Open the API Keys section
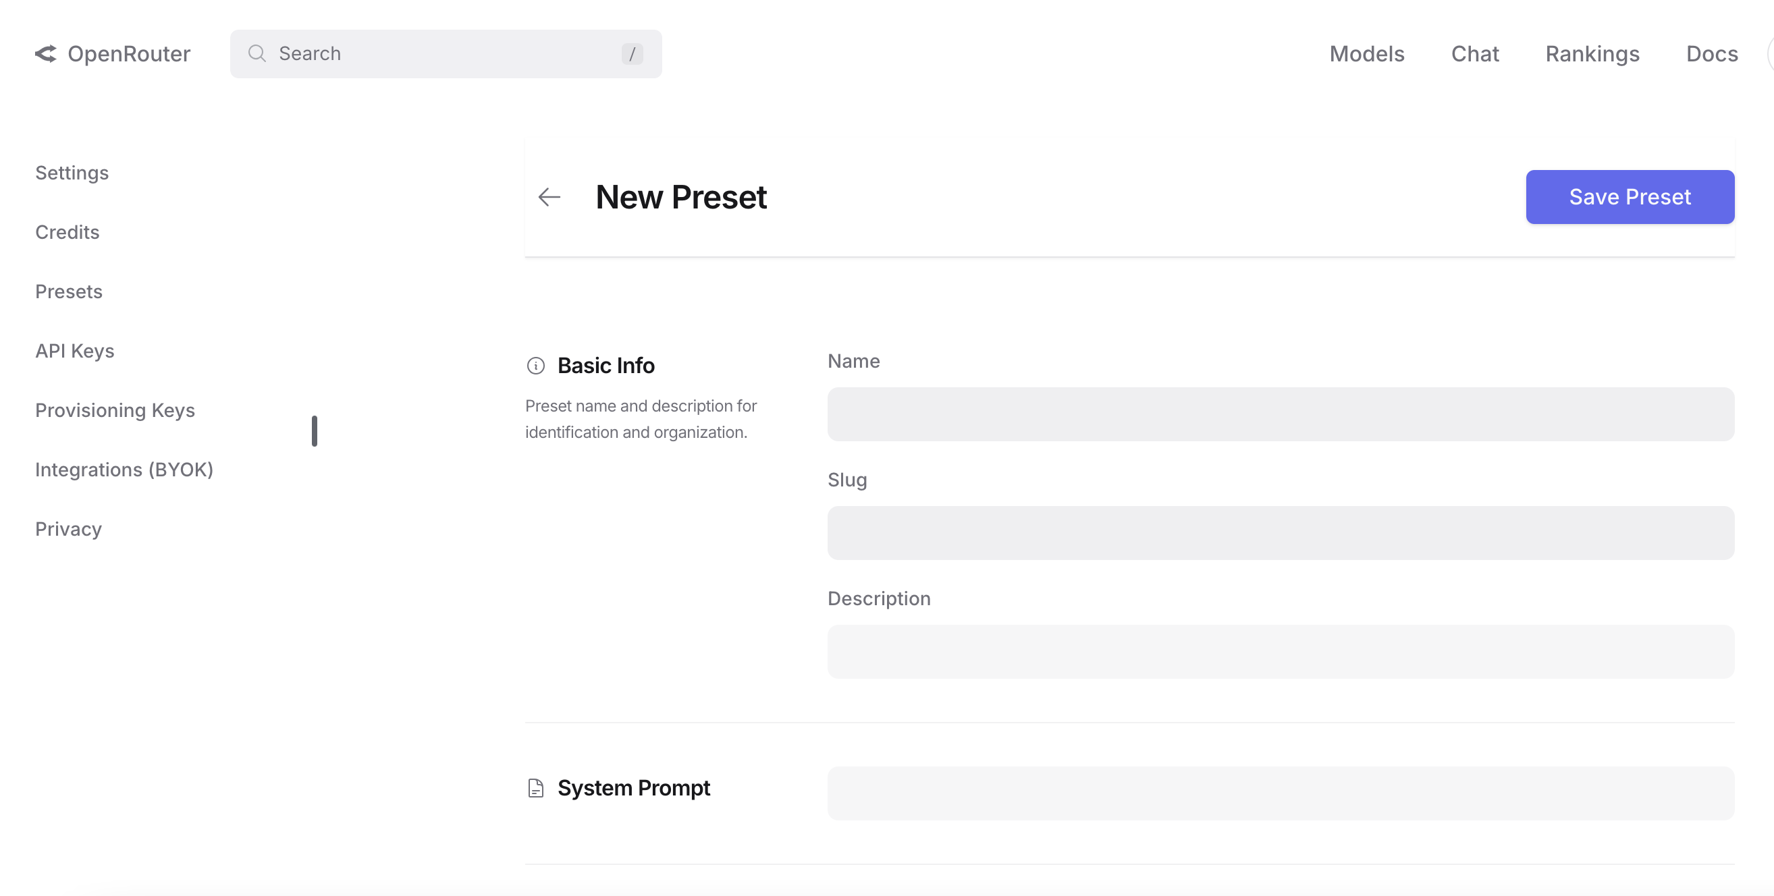This screenshot has height=896, width=1774. click(x=75, y=351)
